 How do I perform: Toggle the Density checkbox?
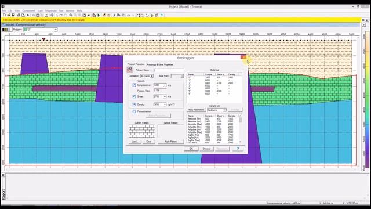click(134, 105)
